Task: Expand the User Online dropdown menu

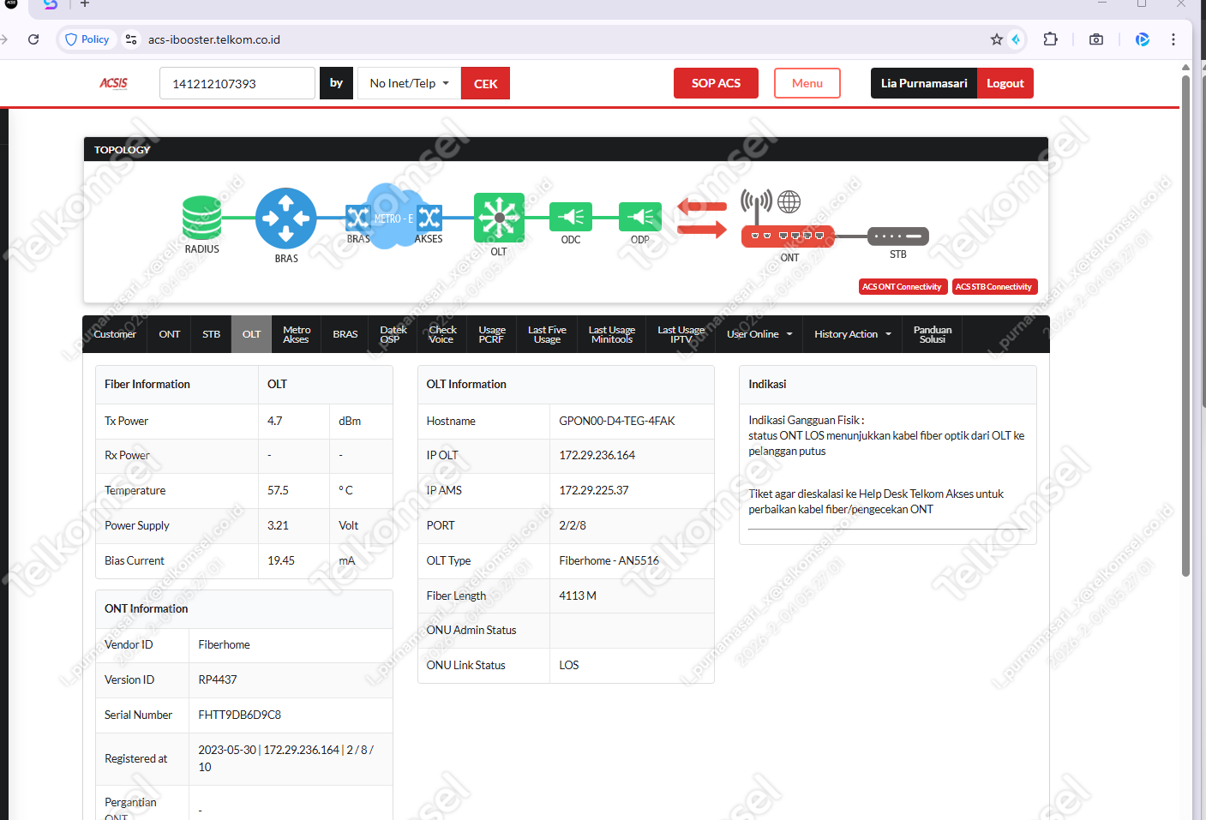Action: click(x=759, y=334)
